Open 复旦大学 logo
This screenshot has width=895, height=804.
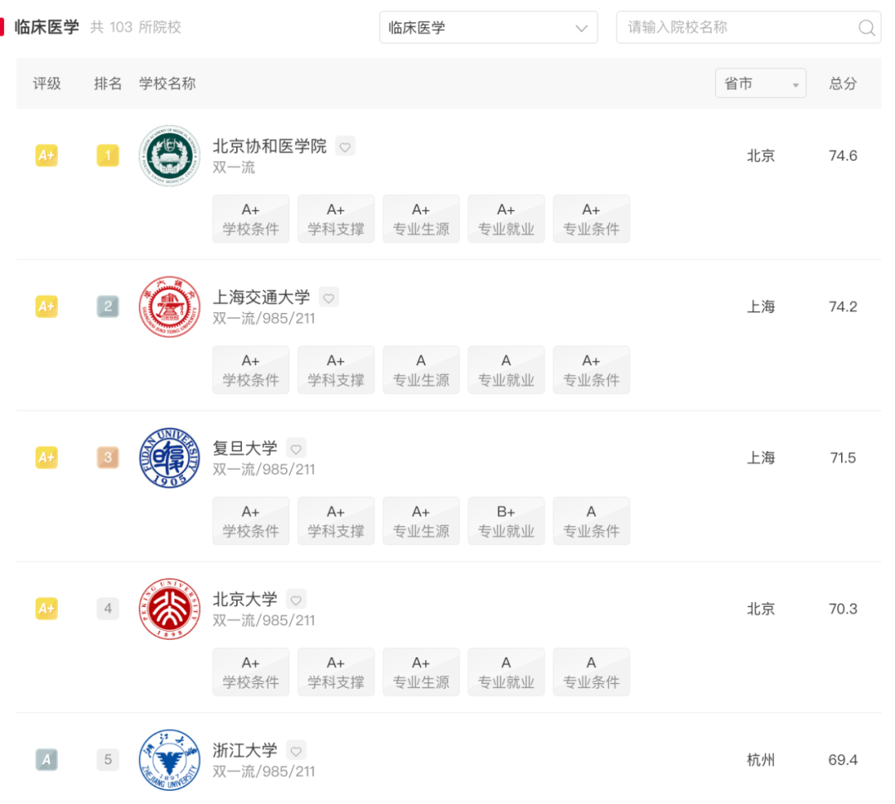pos(170,458)
